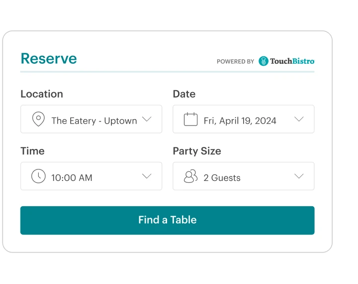This screenshot has height=284, width=358.
Task: Click the Date field label
Action: (184, 94)
